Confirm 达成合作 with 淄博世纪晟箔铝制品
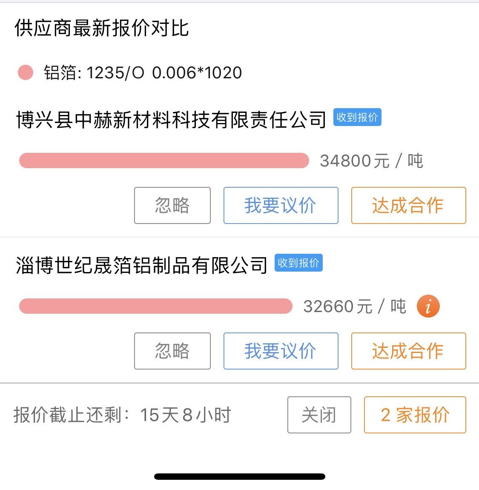The image size is (479, 490). 408,351
